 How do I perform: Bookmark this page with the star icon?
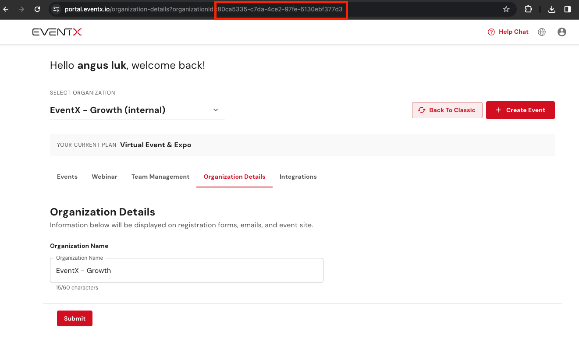click(506, 9)
